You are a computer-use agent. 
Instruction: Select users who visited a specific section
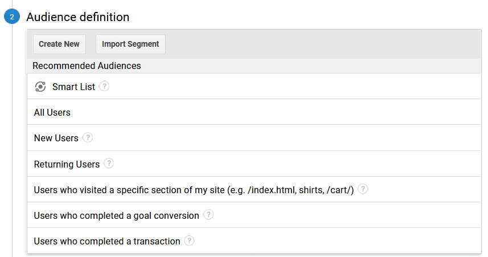pyautogui.click(x=254, y=189)
